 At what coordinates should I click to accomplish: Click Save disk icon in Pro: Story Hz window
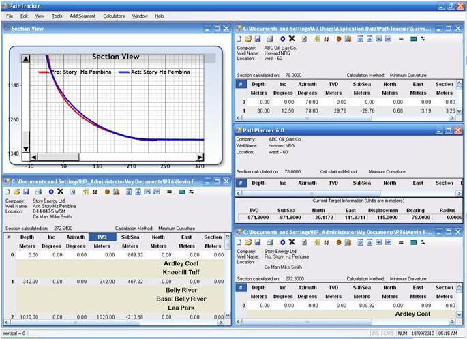(258, 242)
